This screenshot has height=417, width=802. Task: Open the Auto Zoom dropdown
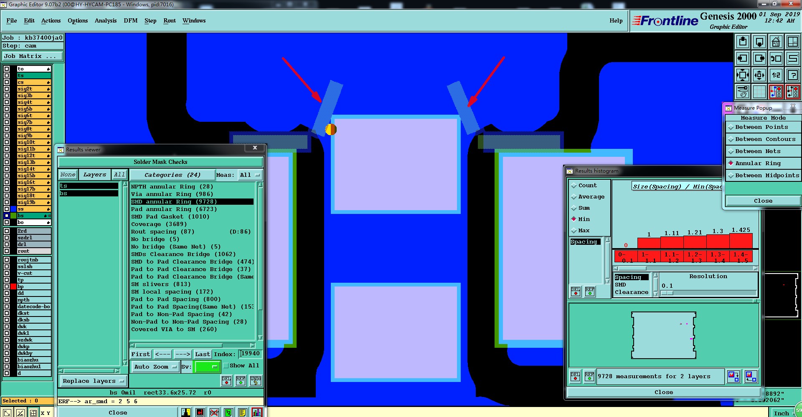click(x=155, y=367)
